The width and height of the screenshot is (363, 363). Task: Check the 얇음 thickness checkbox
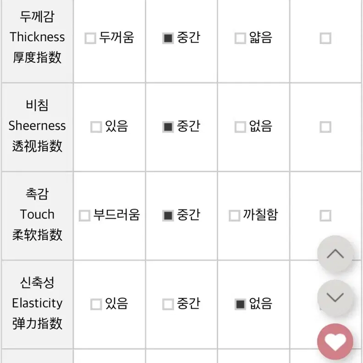[240, 38]
